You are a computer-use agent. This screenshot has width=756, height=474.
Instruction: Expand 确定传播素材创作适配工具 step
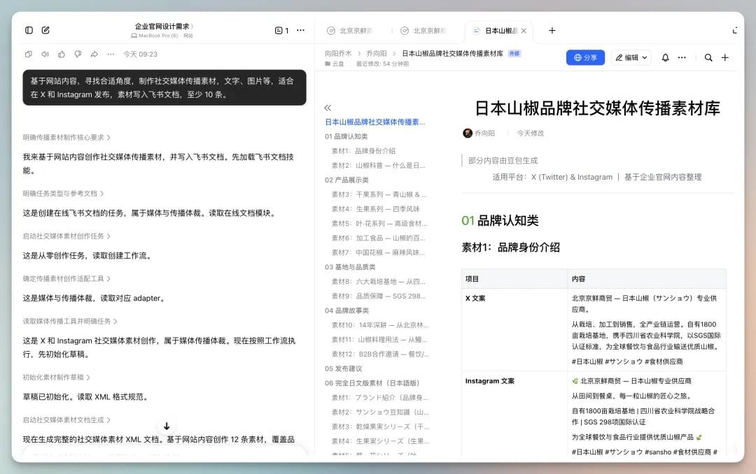(x=66, y=279)
